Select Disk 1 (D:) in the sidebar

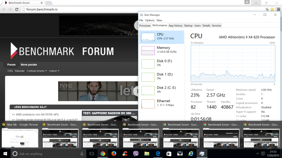[161, 77]
